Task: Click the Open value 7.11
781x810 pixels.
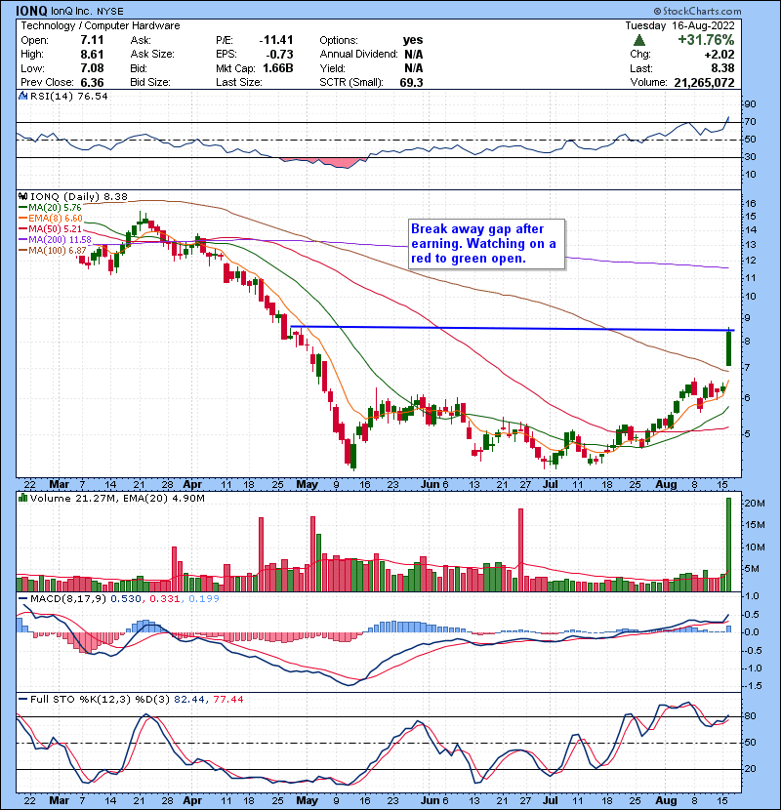Action: [92, 40]
